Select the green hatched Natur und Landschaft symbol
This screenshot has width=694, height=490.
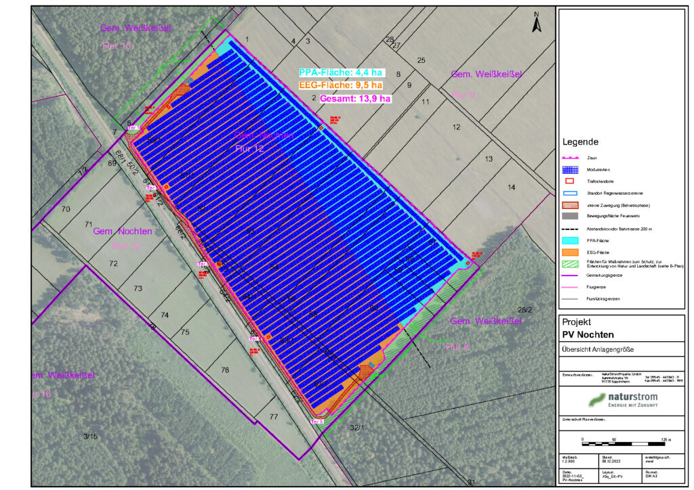570,264
